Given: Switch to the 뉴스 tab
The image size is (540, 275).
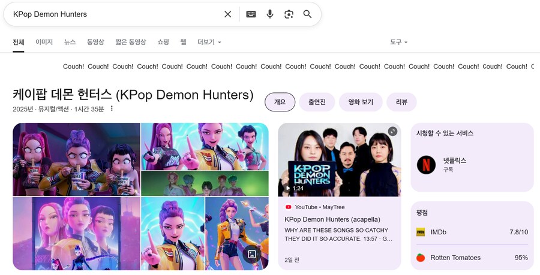Looking at the screenshot, I should click(x=70, y=42).
